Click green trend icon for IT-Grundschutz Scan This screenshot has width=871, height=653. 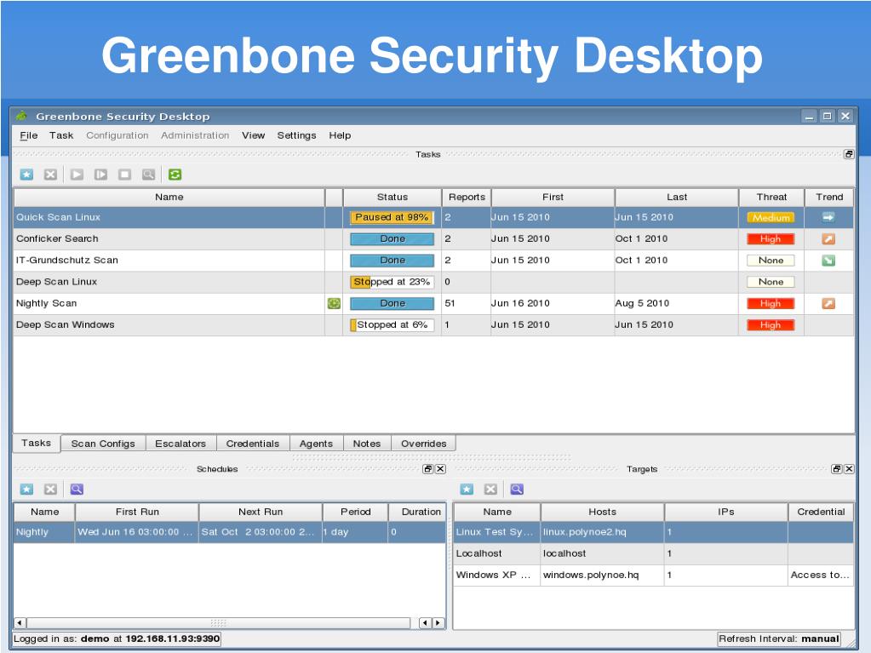(x=828, y=261)
